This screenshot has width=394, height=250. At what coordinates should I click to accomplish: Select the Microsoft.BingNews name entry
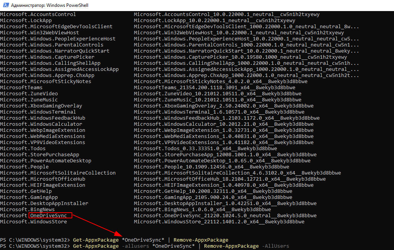pos(27,210)
